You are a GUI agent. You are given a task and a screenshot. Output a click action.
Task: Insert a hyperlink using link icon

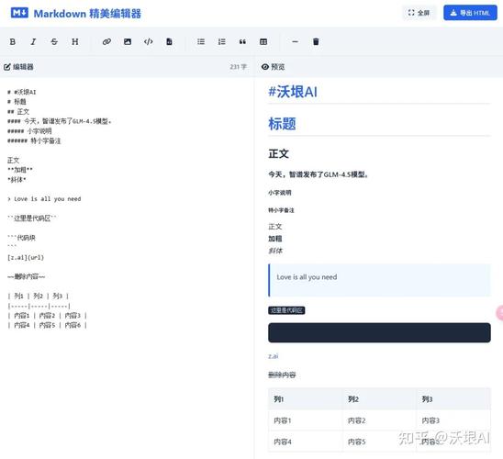pos(106,41)
